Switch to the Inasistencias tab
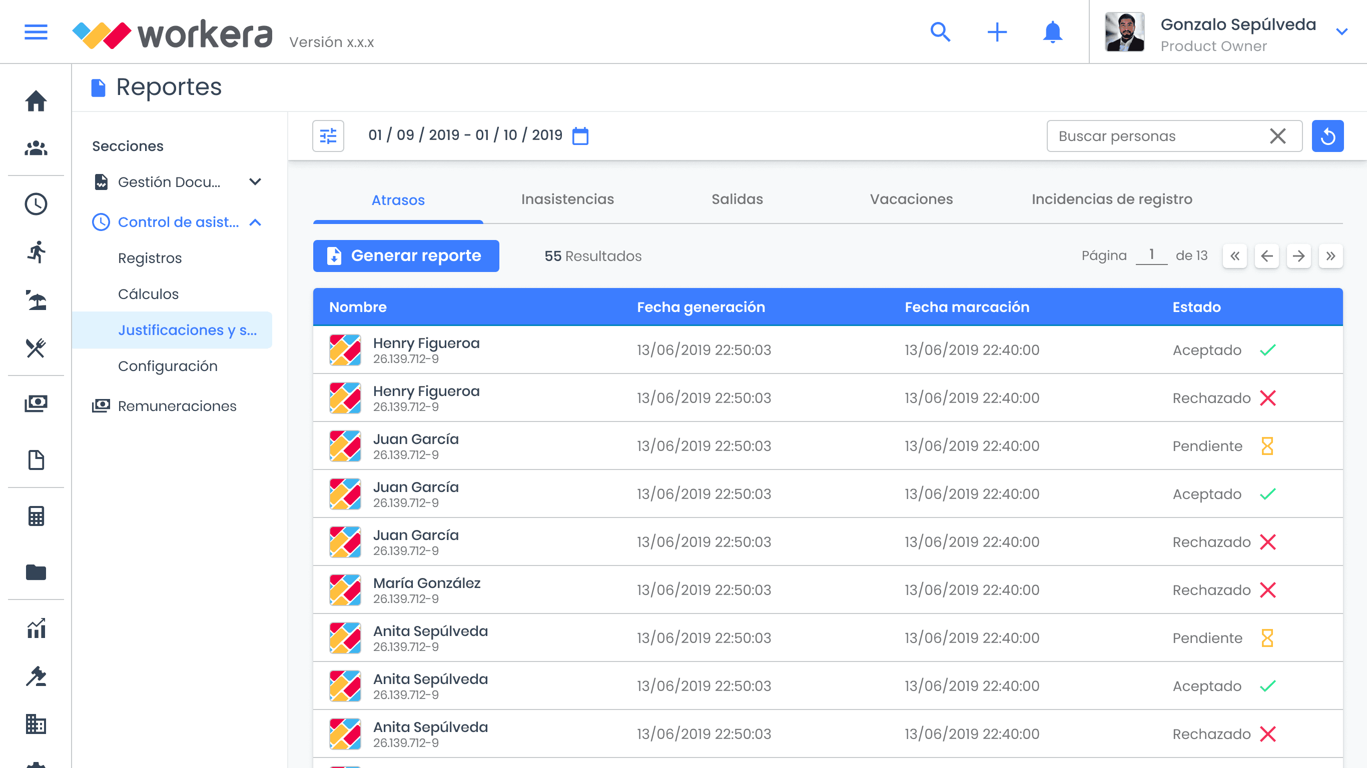The width and height of the screenshot is (1367, 768). [567, 199]
